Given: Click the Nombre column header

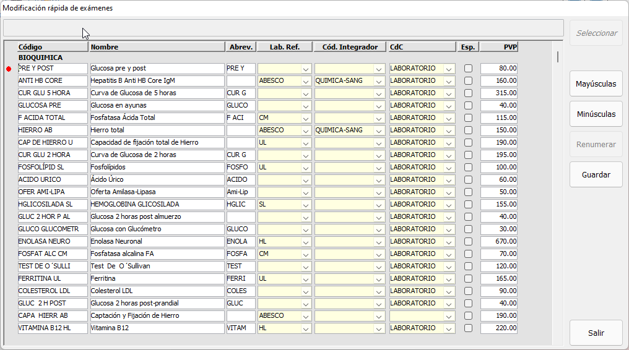Looking at the screenshot, I should [157, 47].
